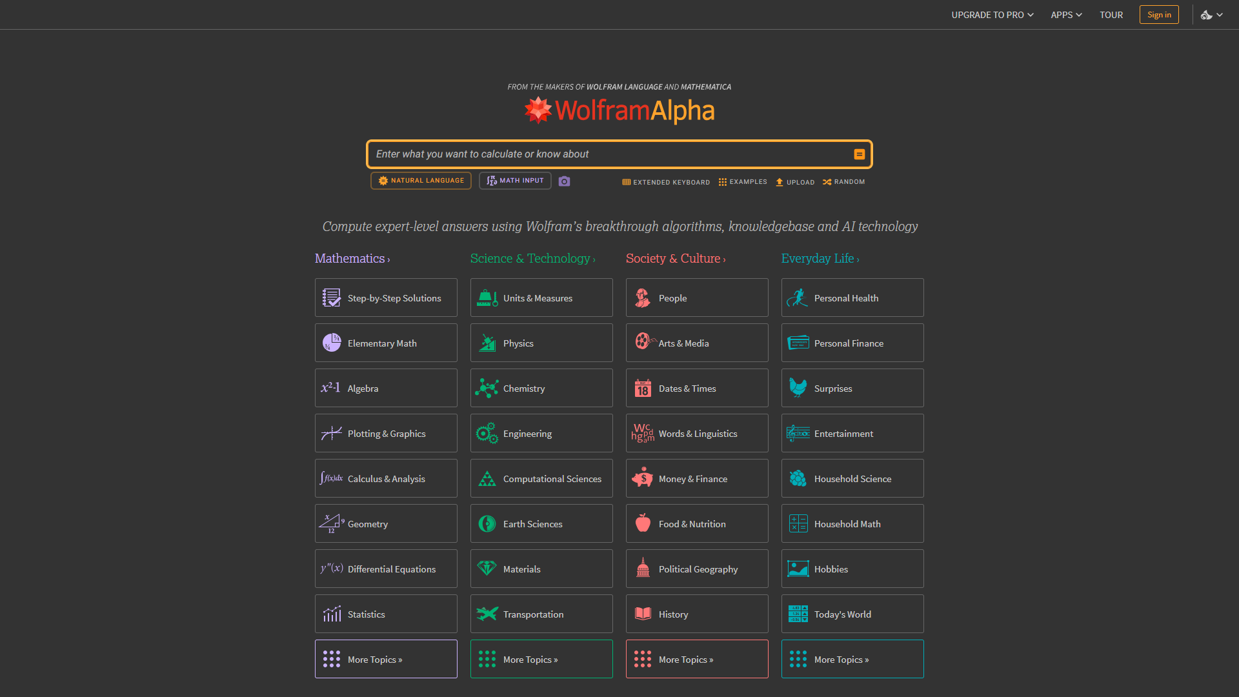Open Words & Linguistics tile

(x=697, y=433)
